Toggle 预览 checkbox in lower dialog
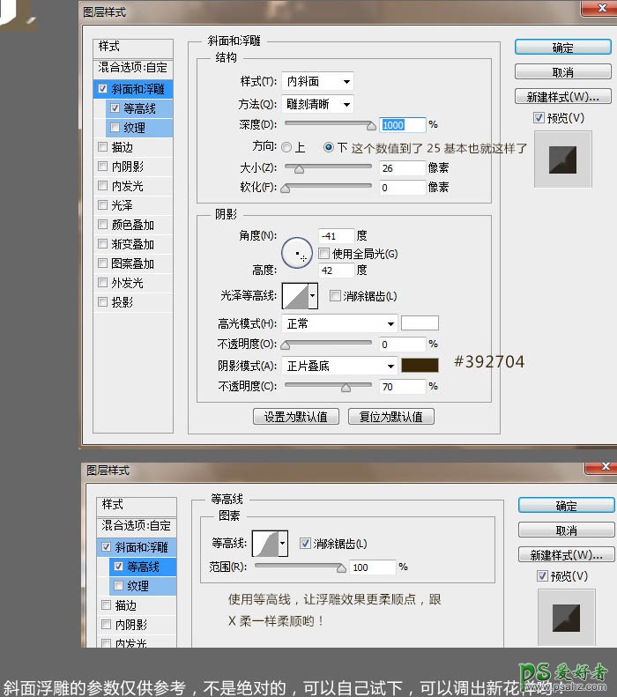Image resolution: width=617 pixels, height=697 pixels. tap(542, 576)
